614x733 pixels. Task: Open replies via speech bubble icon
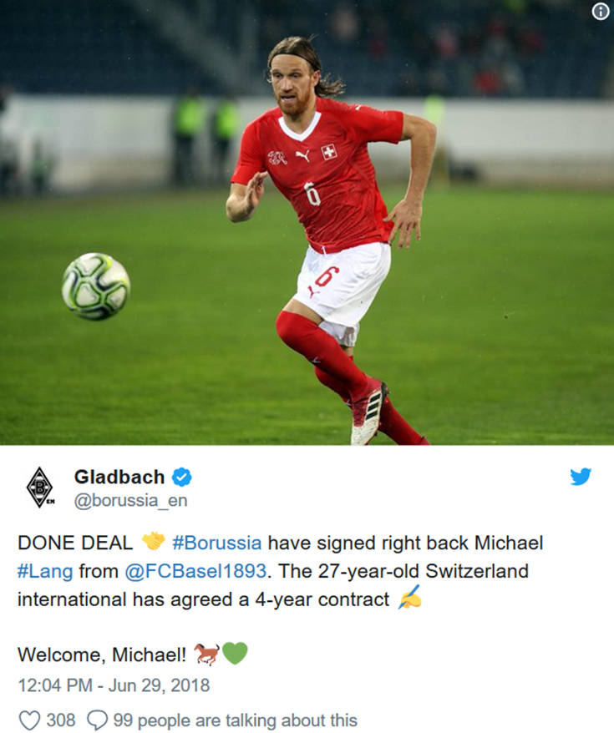coord(97,720)
